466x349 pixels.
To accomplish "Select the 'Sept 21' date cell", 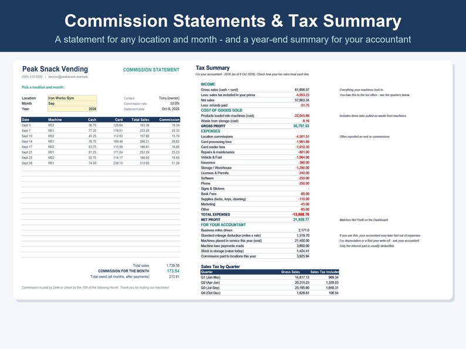I will [x=27, y=152].
